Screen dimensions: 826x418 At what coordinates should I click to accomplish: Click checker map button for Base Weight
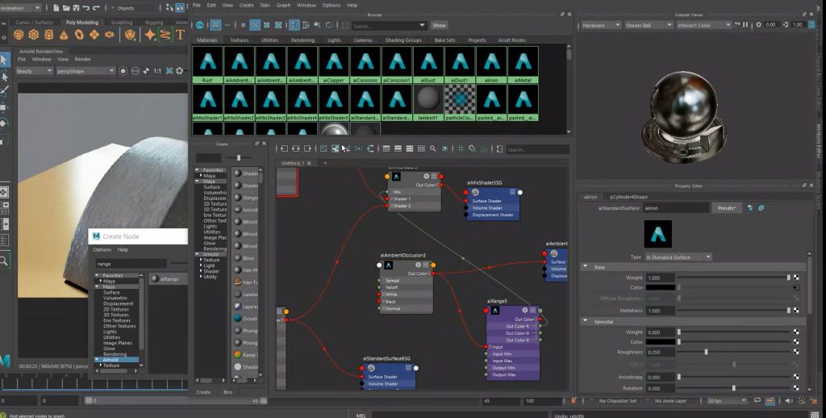coord(796,278)
